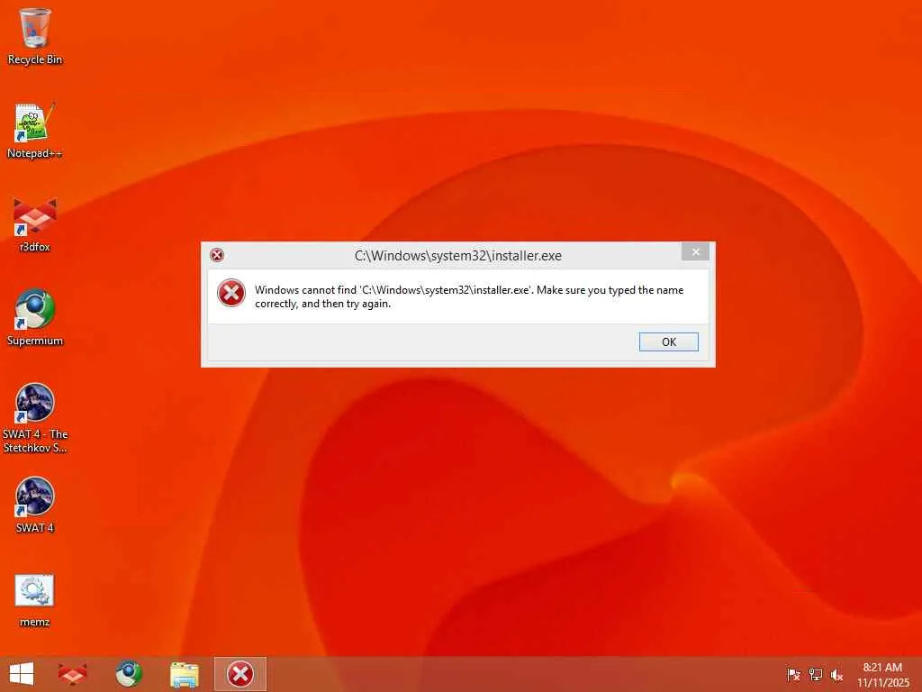Image resolution: width=922 pixels, height=692 pixels.
Task: Click the dialog title bar error icon
Action: coord(217,255)
